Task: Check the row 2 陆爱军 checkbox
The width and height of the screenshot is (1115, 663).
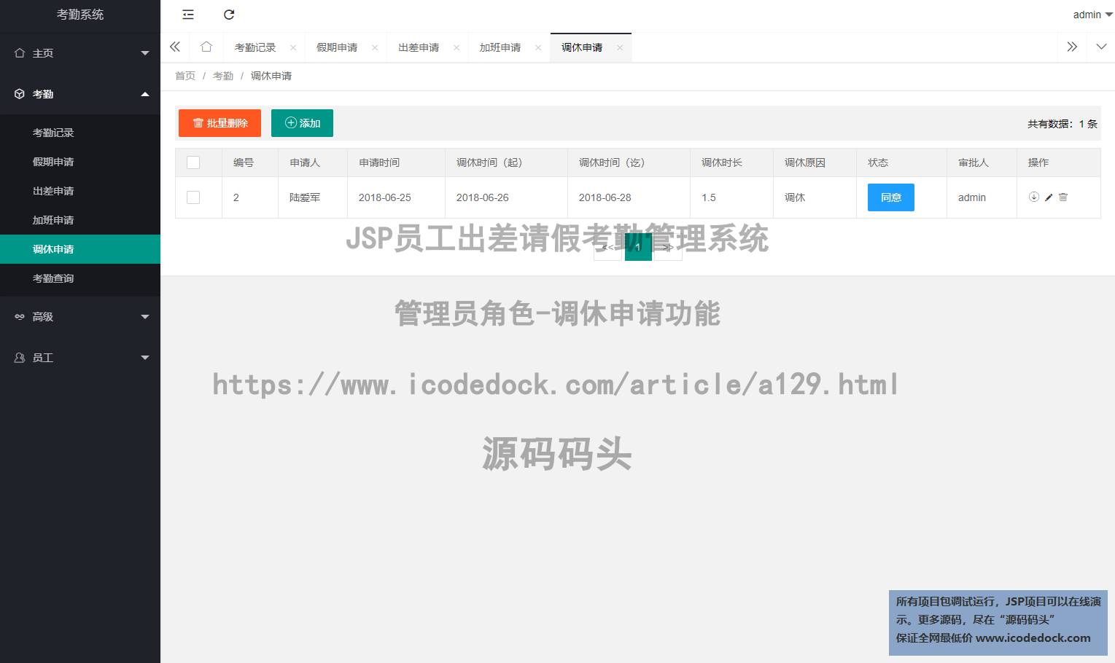Action: pyautogui.click(x=193, y=197)
